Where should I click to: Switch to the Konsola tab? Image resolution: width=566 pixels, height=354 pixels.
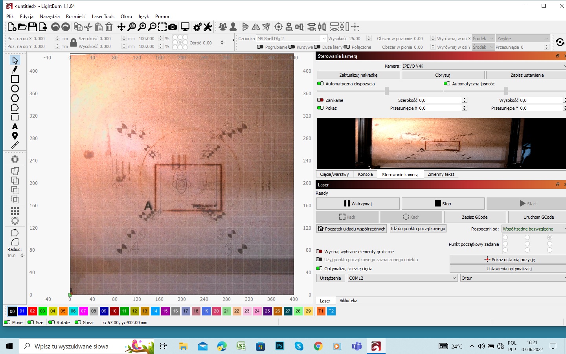pos(365,174)
